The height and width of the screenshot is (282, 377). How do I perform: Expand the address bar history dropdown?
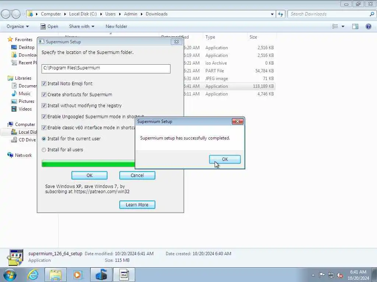[272, 14]
